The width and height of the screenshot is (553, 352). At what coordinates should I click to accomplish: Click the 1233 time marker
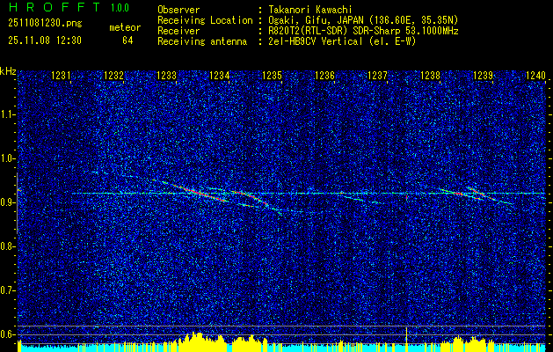pyautogui.click(x=166, y=76)
